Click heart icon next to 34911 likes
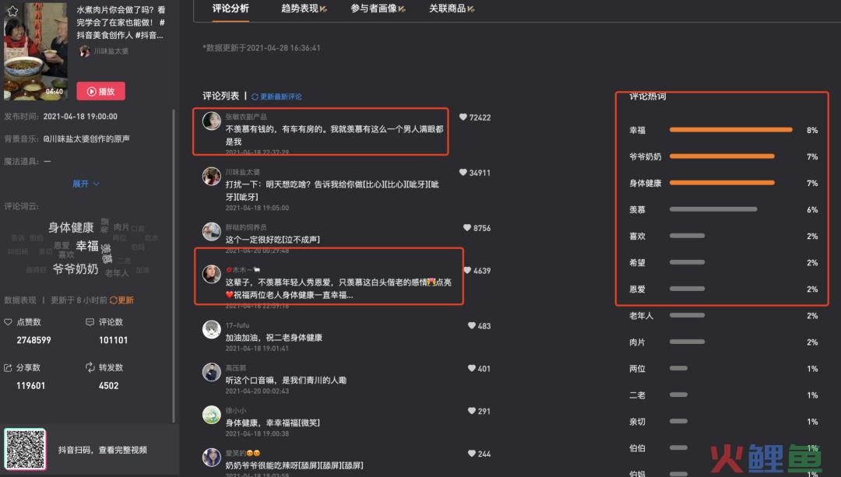 point(463,172)
